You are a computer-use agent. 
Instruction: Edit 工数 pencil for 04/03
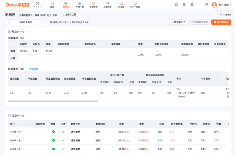64,149
